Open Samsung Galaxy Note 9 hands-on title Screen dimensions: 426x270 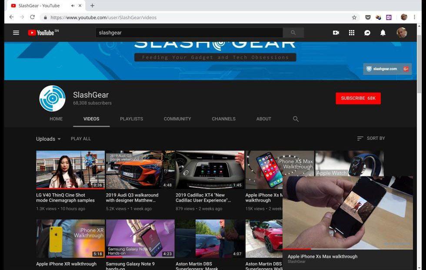130,266
